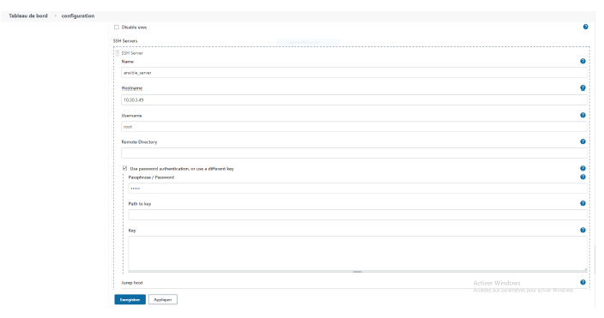Click the SSH Servers section label
Screen dimensions: 604x318
point(125,41)
